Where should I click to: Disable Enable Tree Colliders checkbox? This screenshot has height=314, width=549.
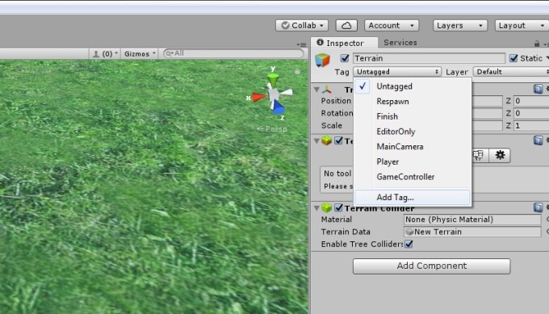pos(409,244)
